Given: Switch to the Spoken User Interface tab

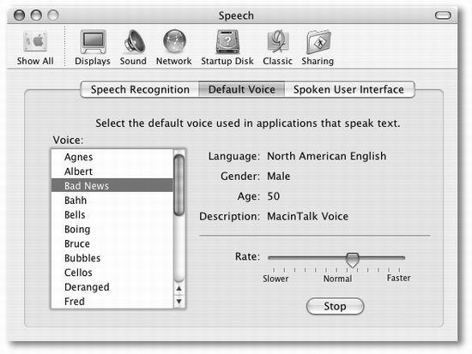Looking at the screenshot, I should [349, 90].
